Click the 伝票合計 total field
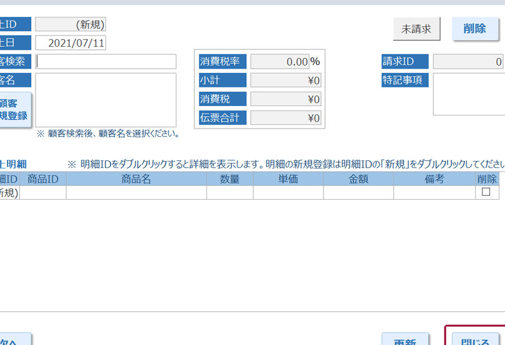505x345 pixels. coord(286,118)
